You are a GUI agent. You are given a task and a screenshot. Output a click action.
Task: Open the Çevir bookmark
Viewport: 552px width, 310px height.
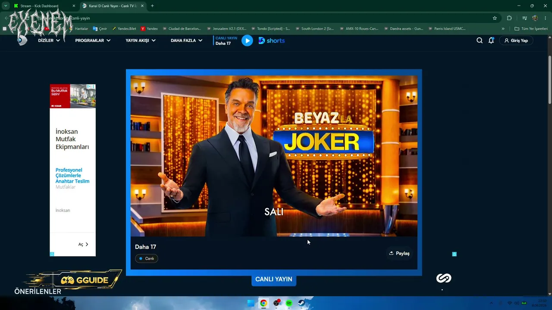click(x=100, y=29)
